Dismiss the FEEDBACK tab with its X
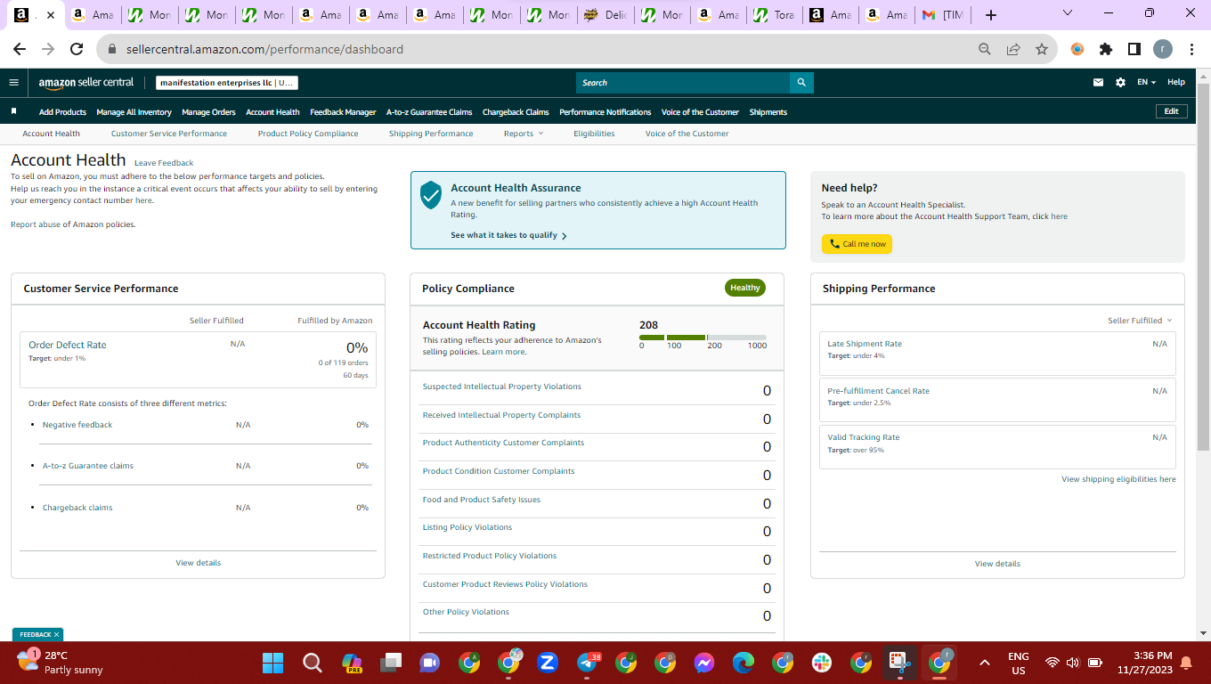The height and width of the screenshot is (684, 1211). pyautogui.click(x=56, y=635)
